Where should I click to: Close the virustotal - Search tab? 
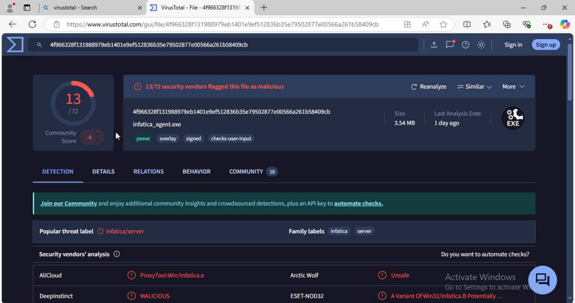tap(140, 8)
